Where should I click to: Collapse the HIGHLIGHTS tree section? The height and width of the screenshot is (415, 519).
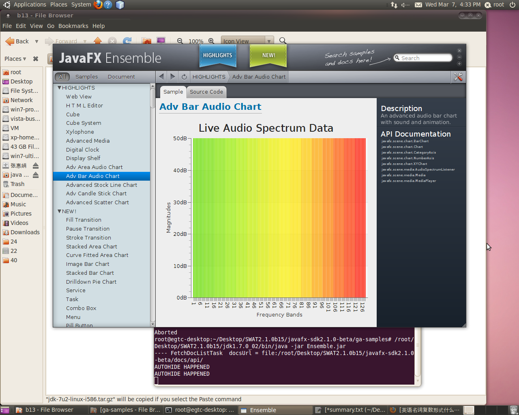[x=60, y=88]
